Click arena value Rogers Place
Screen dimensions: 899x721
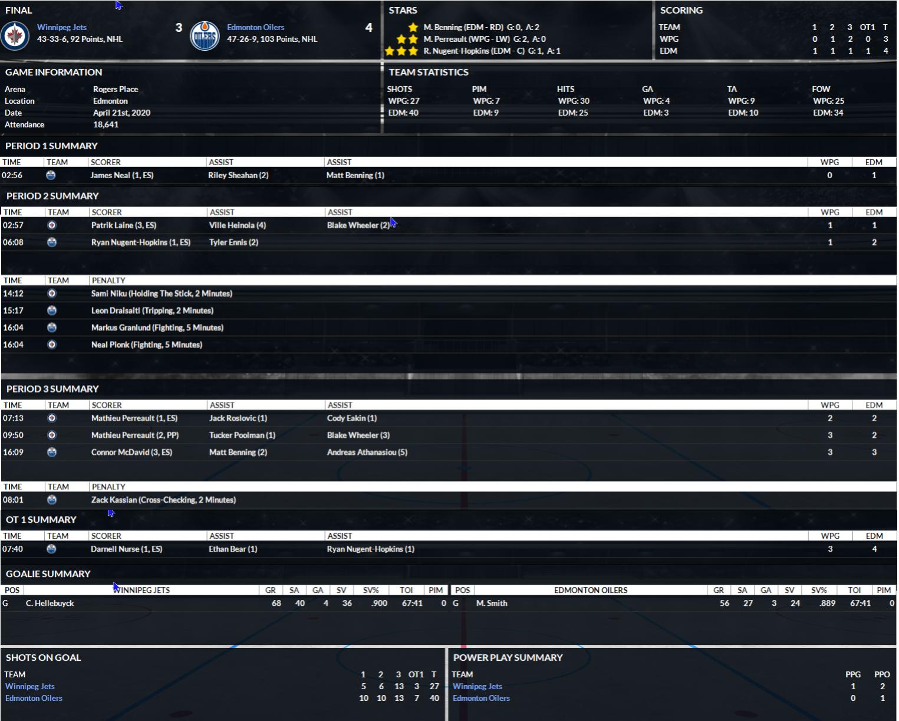click(116, 90)
